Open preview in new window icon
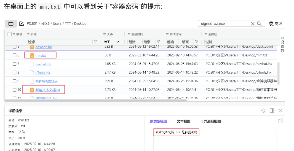Image resolution: width=294 pixels, height=151 pixels. 280,121
